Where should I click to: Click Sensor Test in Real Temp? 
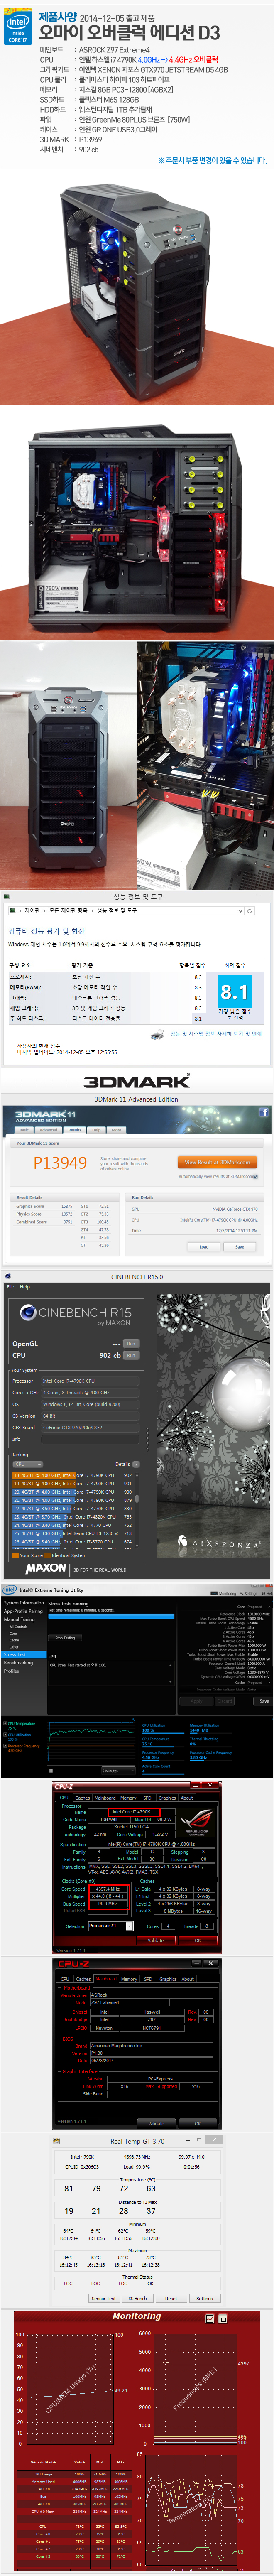pos(104,2298)
